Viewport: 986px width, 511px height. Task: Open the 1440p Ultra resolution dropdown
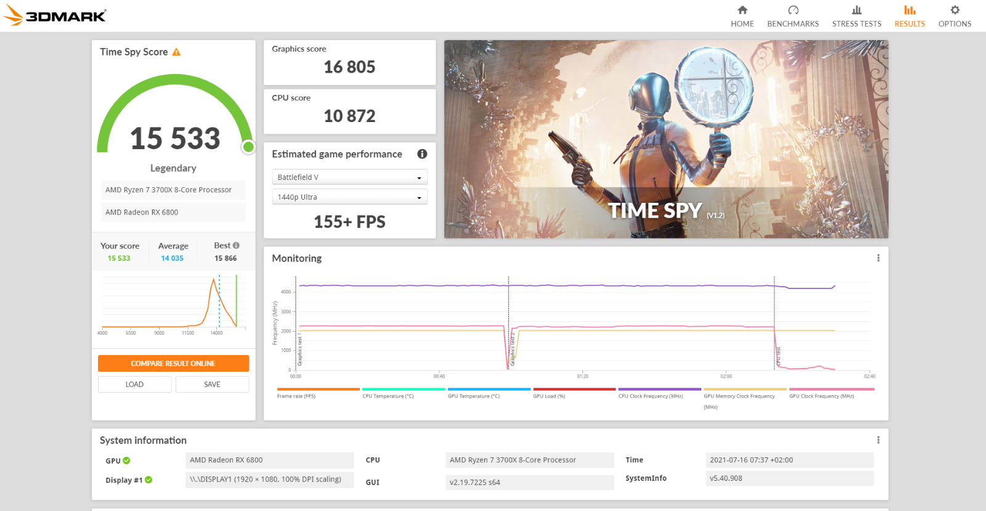tap(349, 197)
